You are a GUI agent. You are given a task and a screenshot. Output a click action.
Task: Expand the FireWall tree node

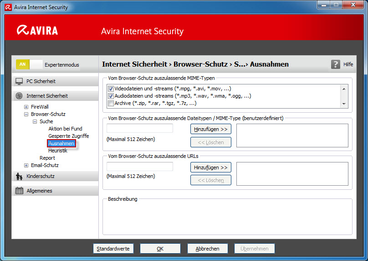click(x=26, y=107)
